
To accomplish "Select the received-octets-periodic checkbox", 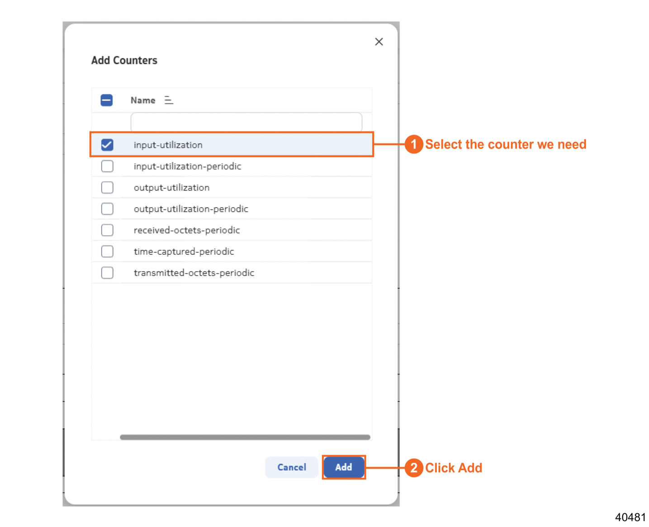I will [107, 230].
